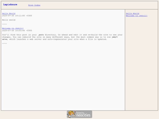
Task: Click the 'auto-regenerates' word in the paragraph
Action: 57,39
